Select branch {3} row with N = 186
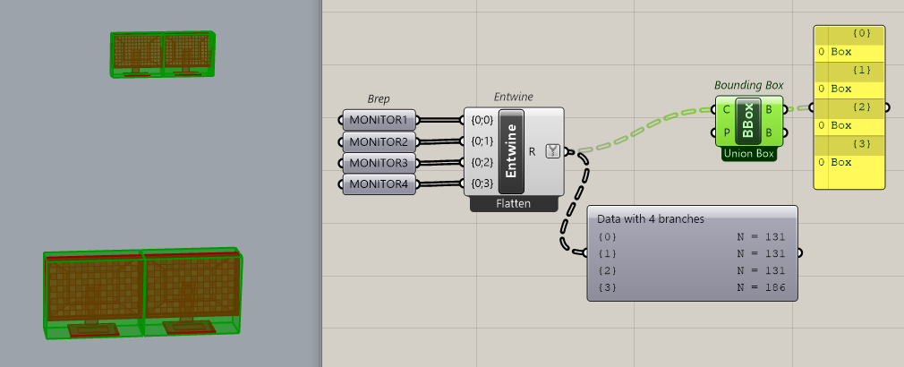 pos(692,287)
